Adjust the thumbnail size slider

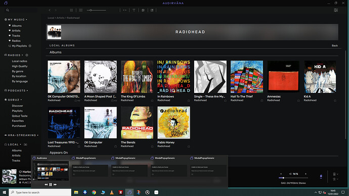tap(97, 10)
